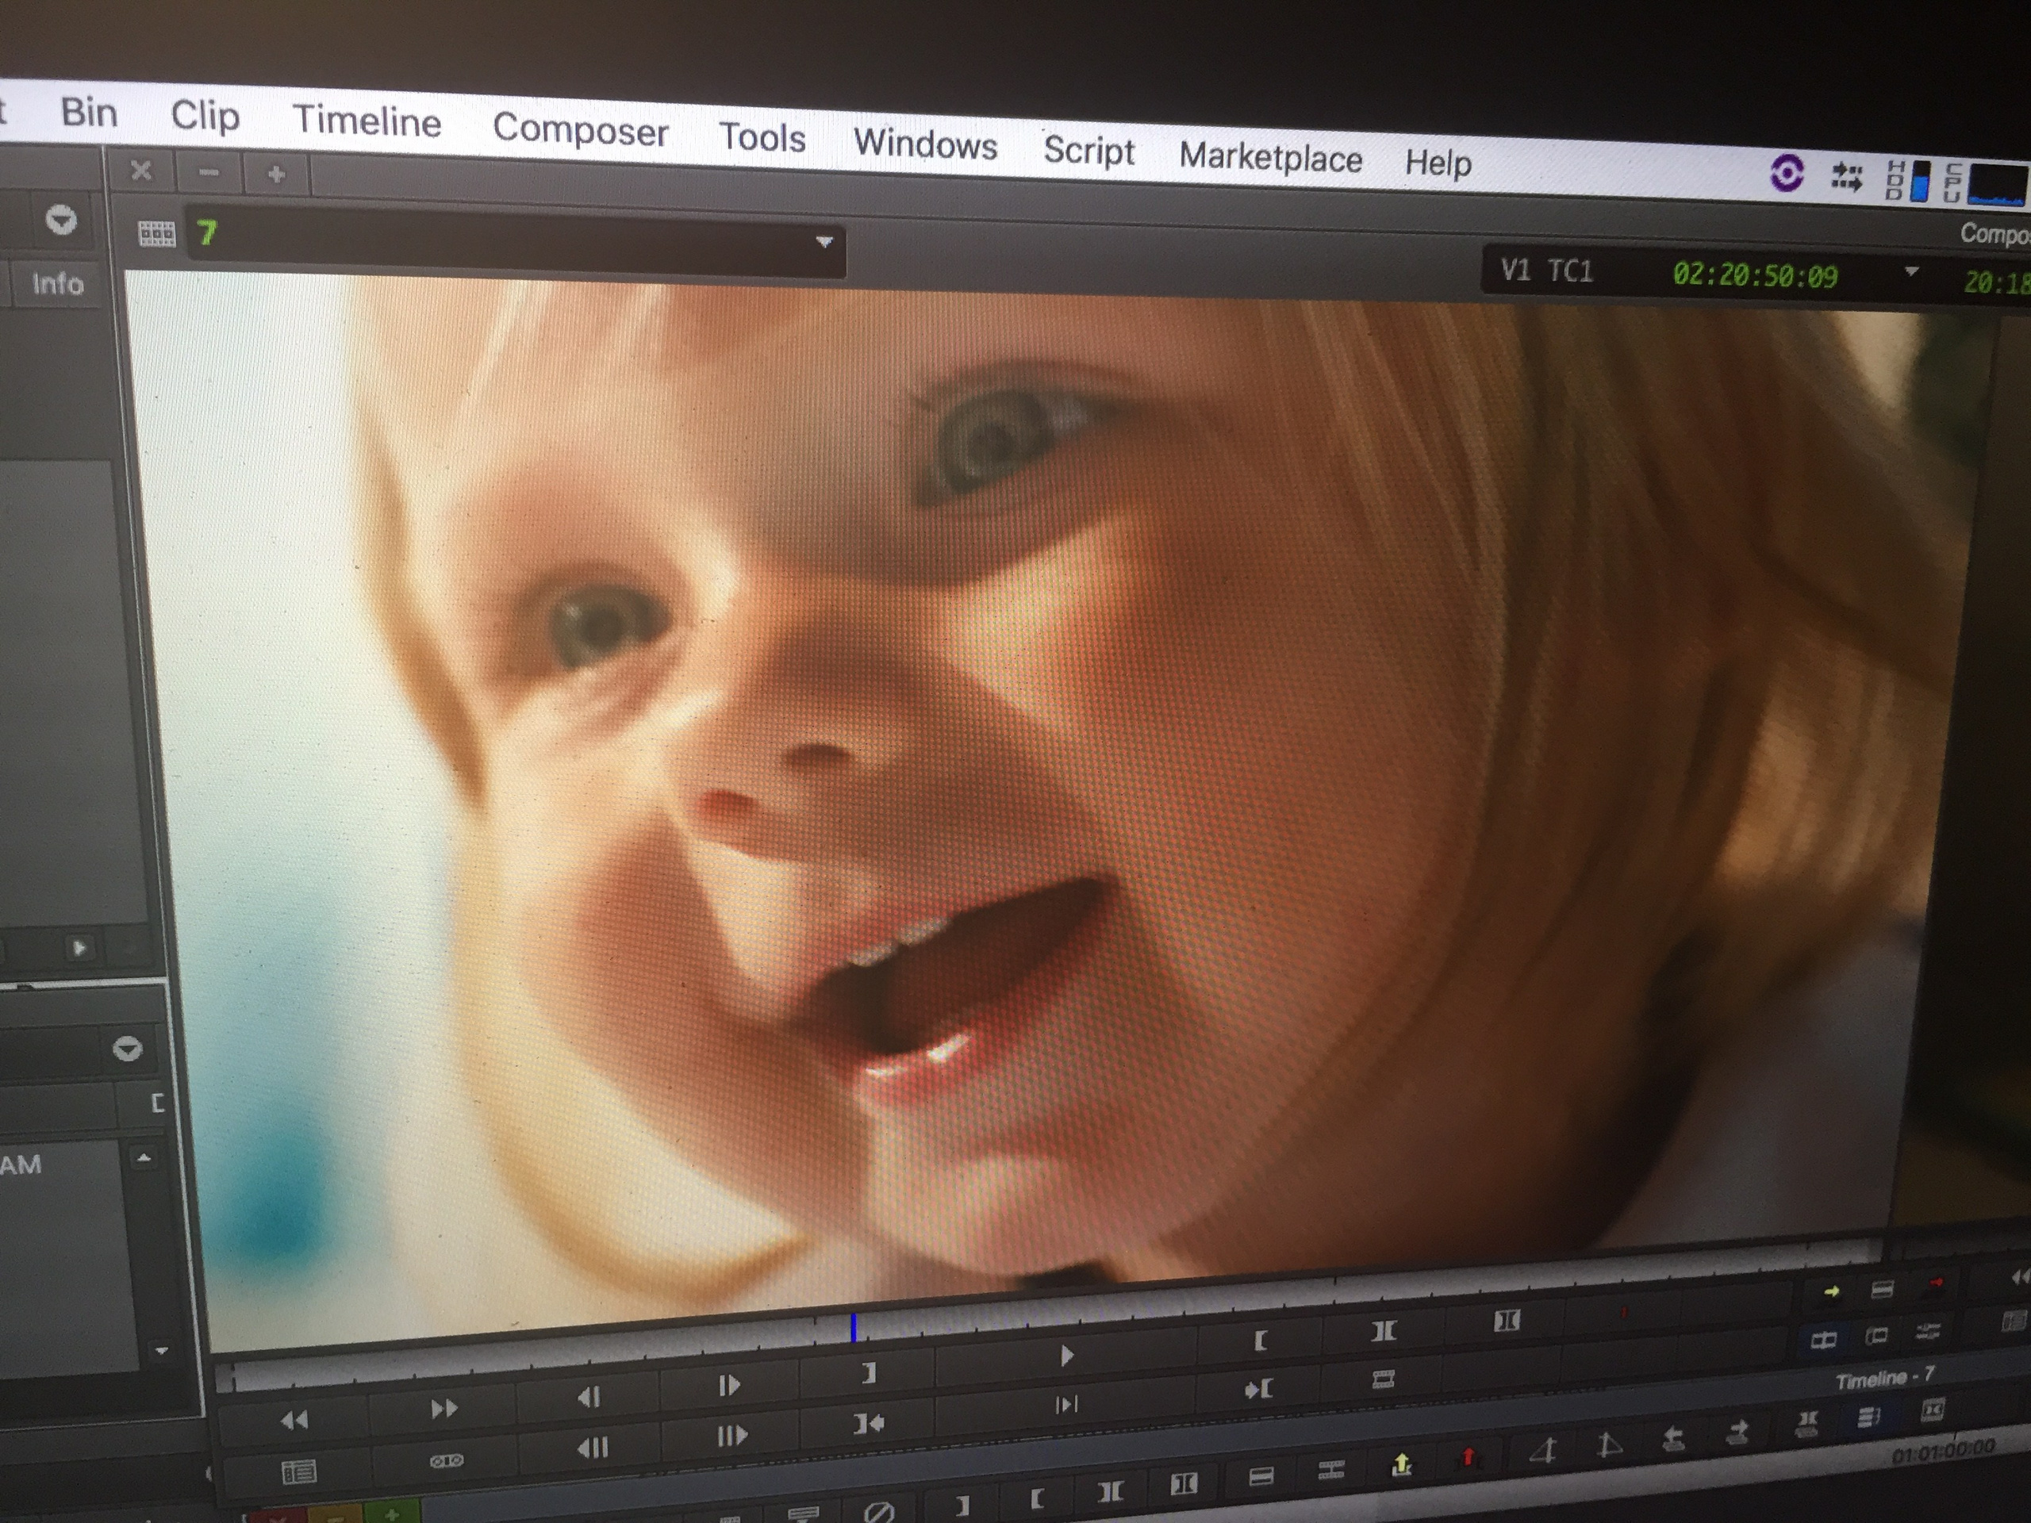Click the Mark Out bracket under the monitor
The width and height of the screenshot is (2031, 1523).
click(x=869, y=1373)
